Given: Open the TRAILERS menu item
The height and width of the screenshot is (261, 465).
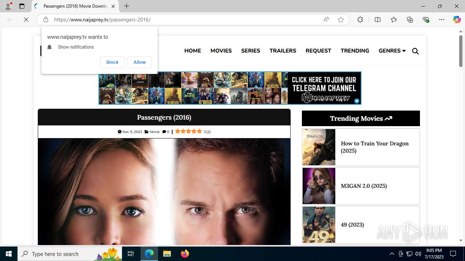Looking at the screenshot, I should pyautogui.click(x=283, y=51).
